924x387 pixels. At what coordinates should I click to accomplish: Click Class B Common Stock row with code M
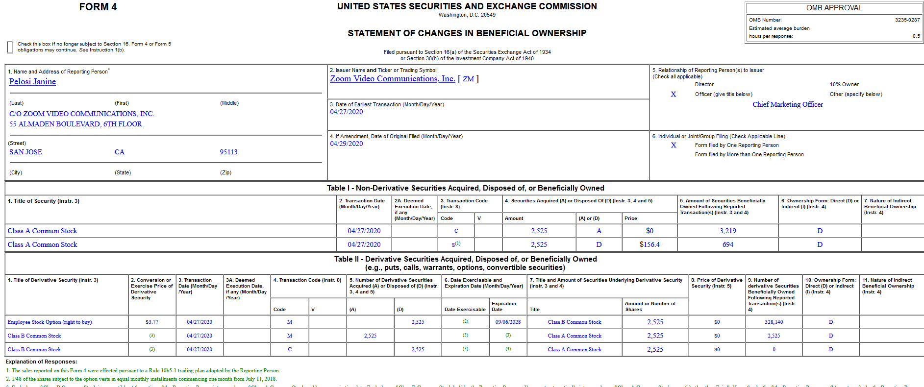point(34,336)
